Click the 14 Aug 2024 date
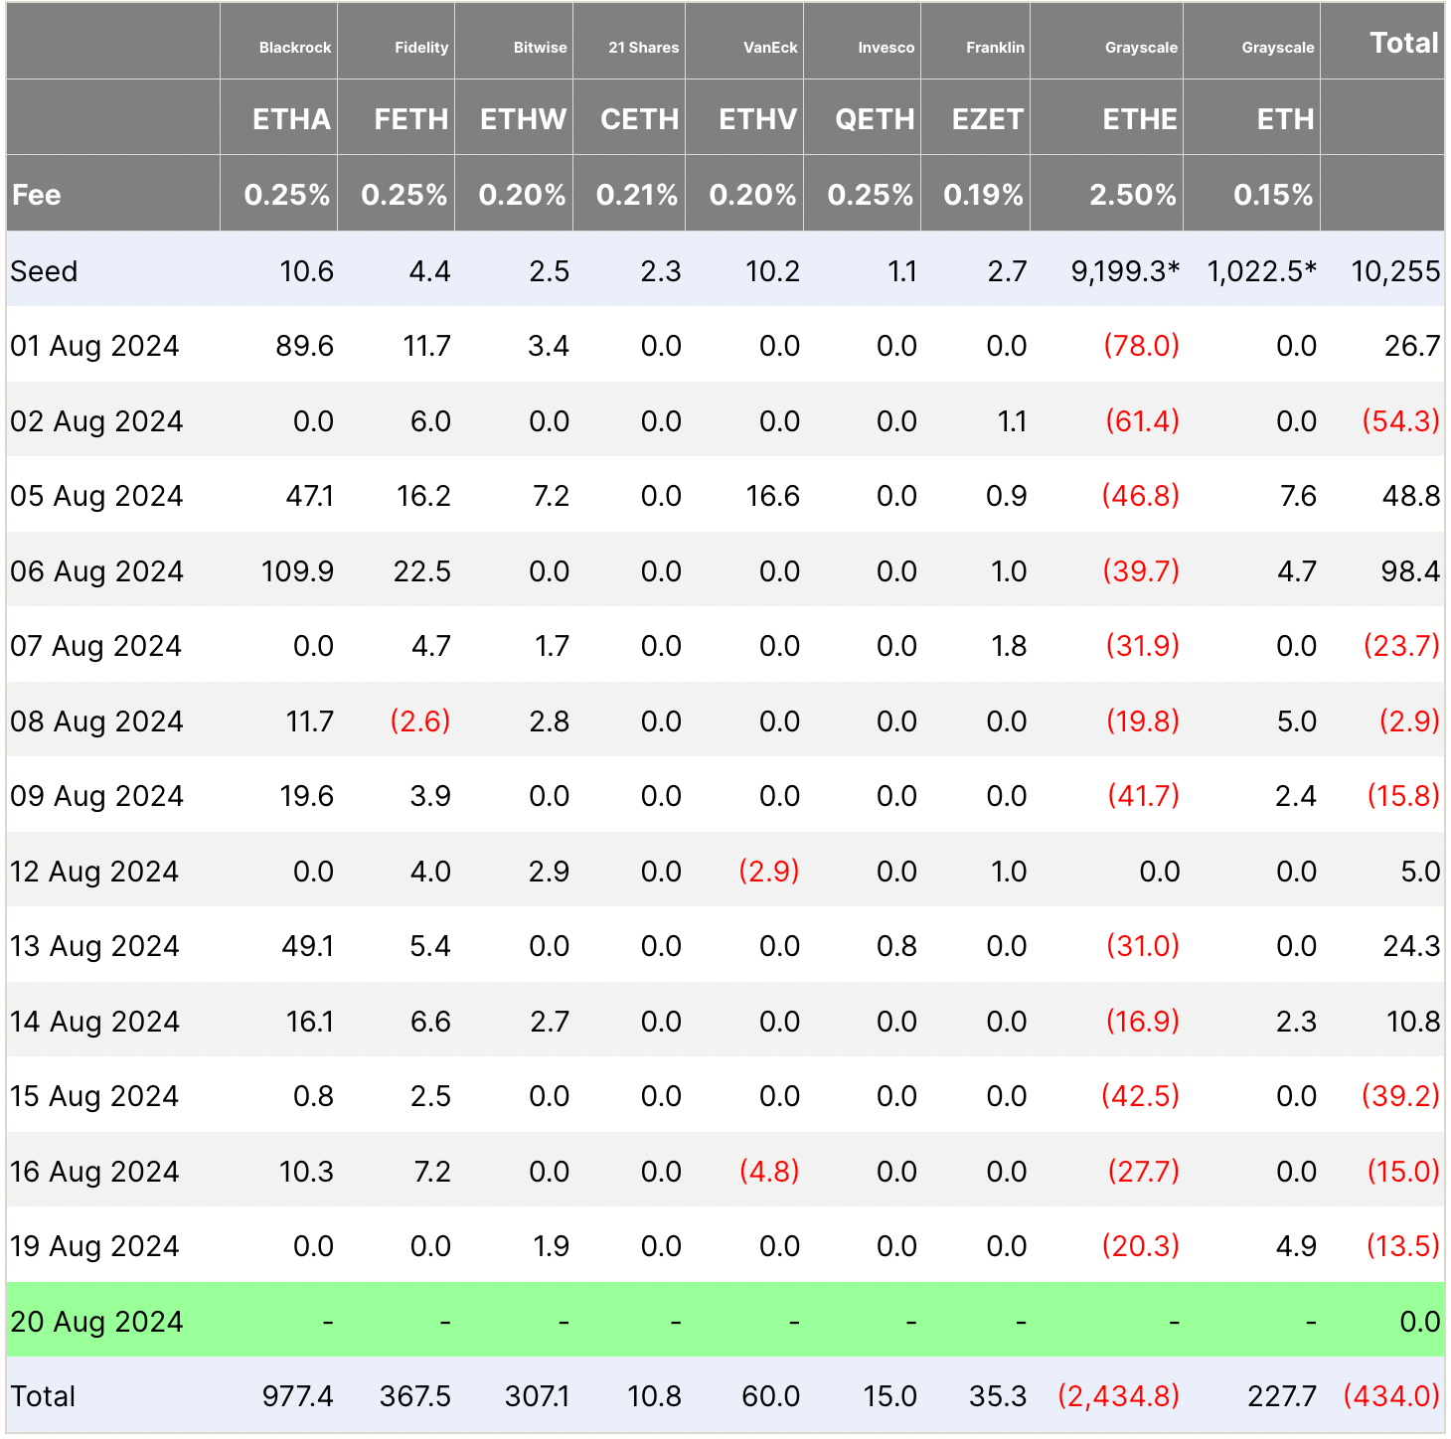This screenshot has height=1439, width=1451. point(94,1022)
